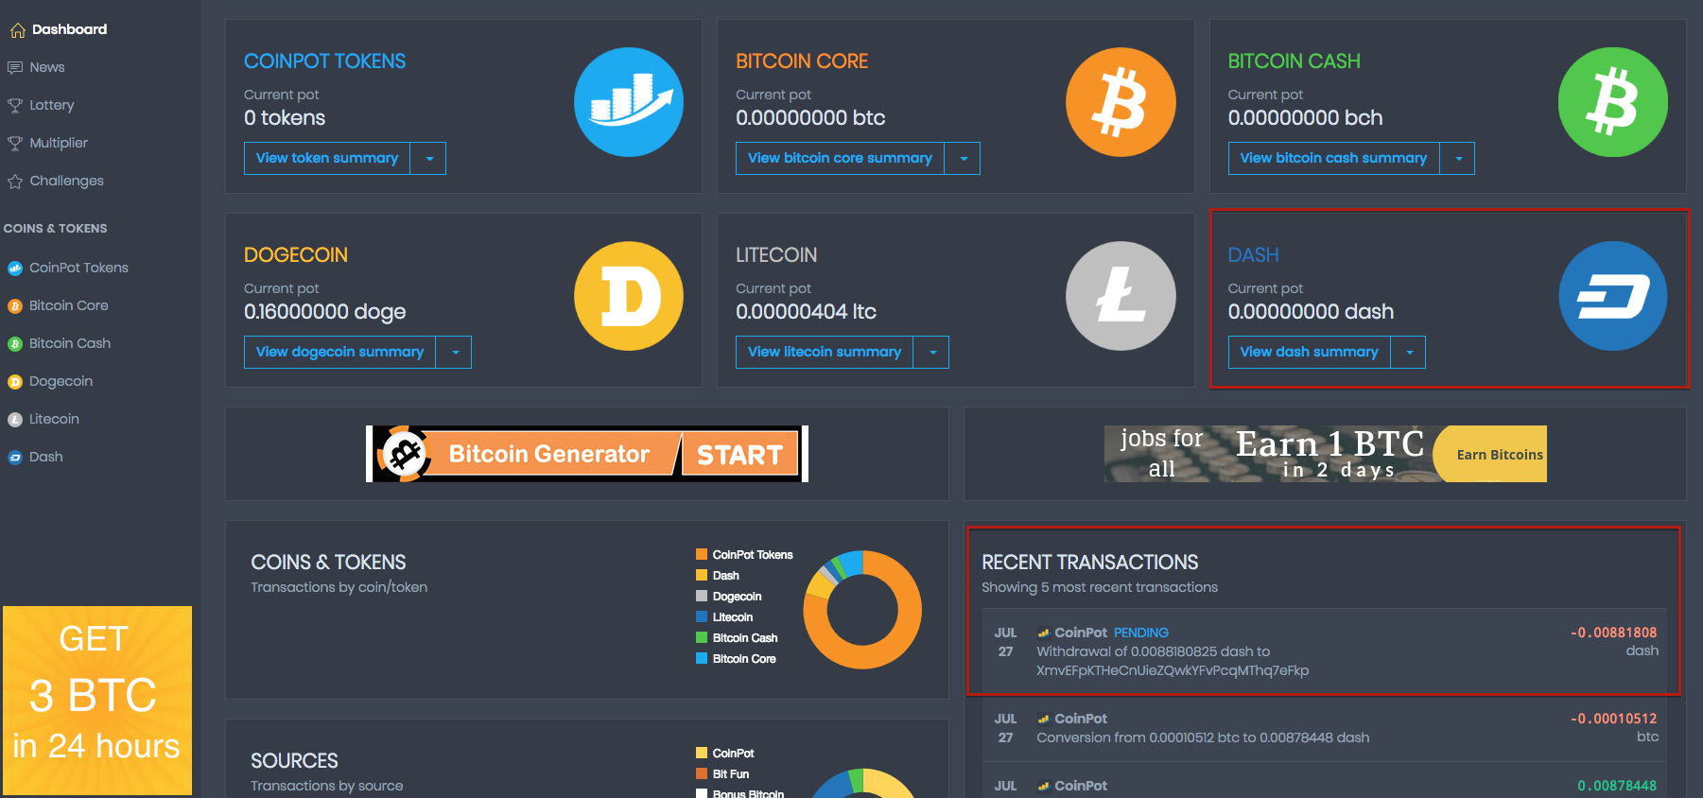Viewport: 1703px width, 798px height.
Task: Open Challenges with the star icon
Action: 15,182
